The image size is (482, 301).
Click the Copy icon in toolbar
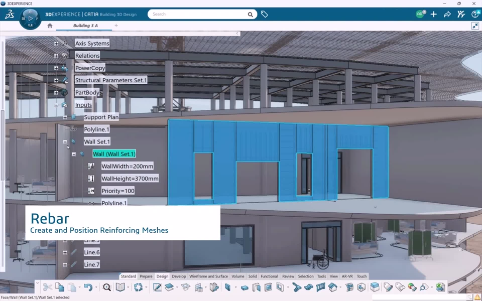tap(60, 287)
